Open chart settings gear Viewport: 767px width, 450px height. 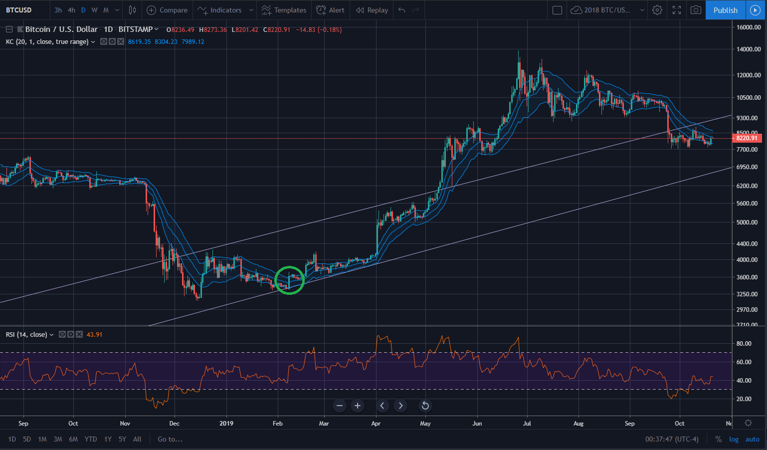point(657,10)
